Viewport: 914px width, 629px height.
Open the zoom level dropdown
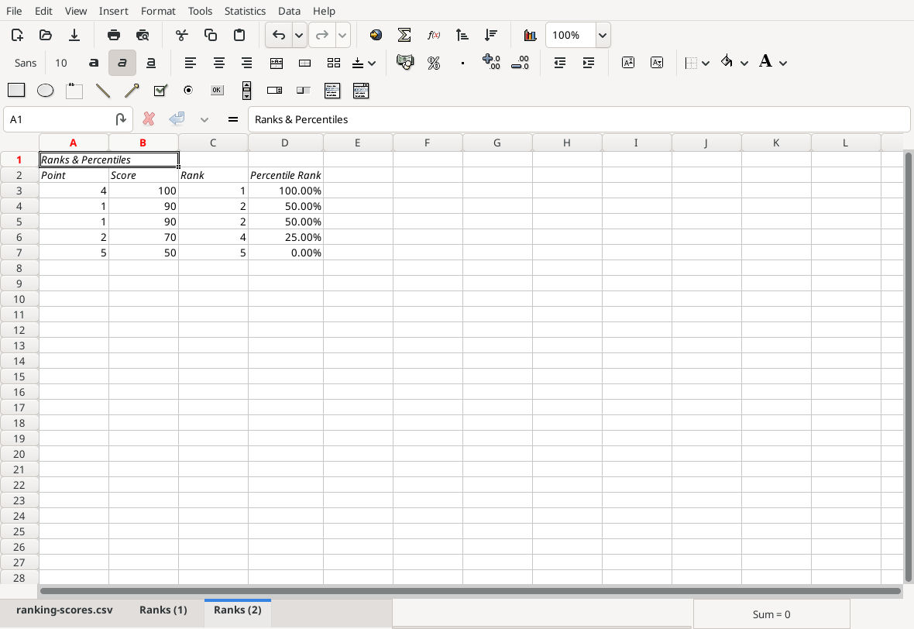coord(603,35)
